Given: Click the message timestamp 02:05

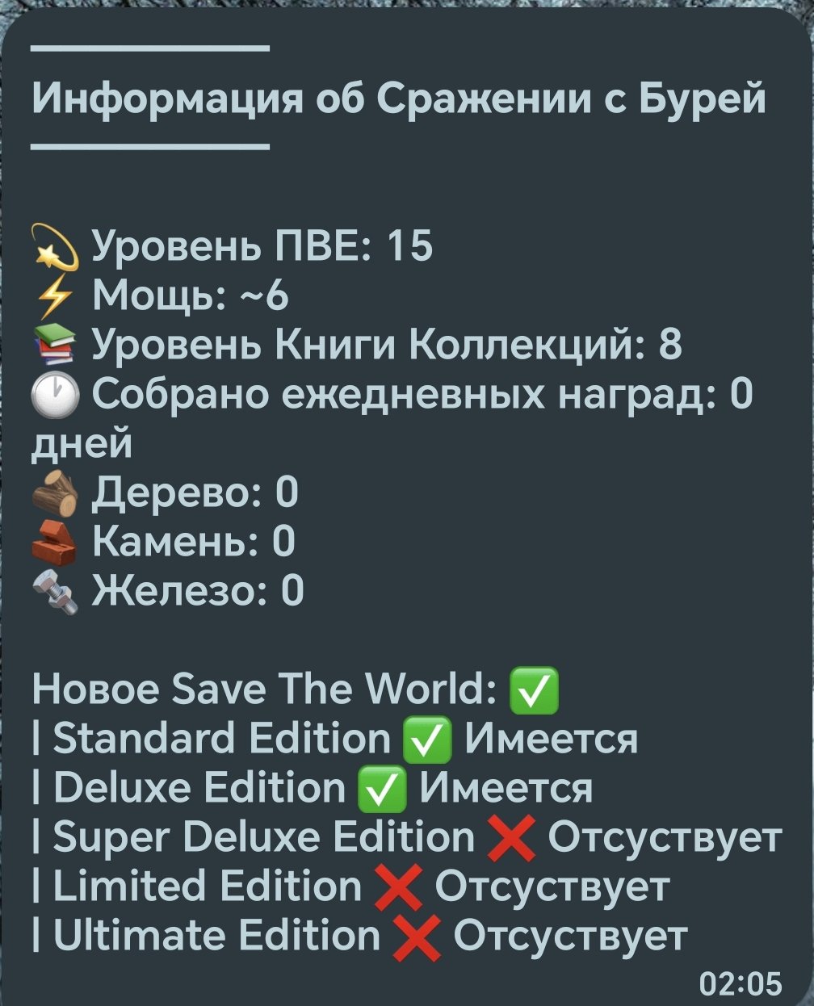Looking at the screenshot, I should [741, 984].
